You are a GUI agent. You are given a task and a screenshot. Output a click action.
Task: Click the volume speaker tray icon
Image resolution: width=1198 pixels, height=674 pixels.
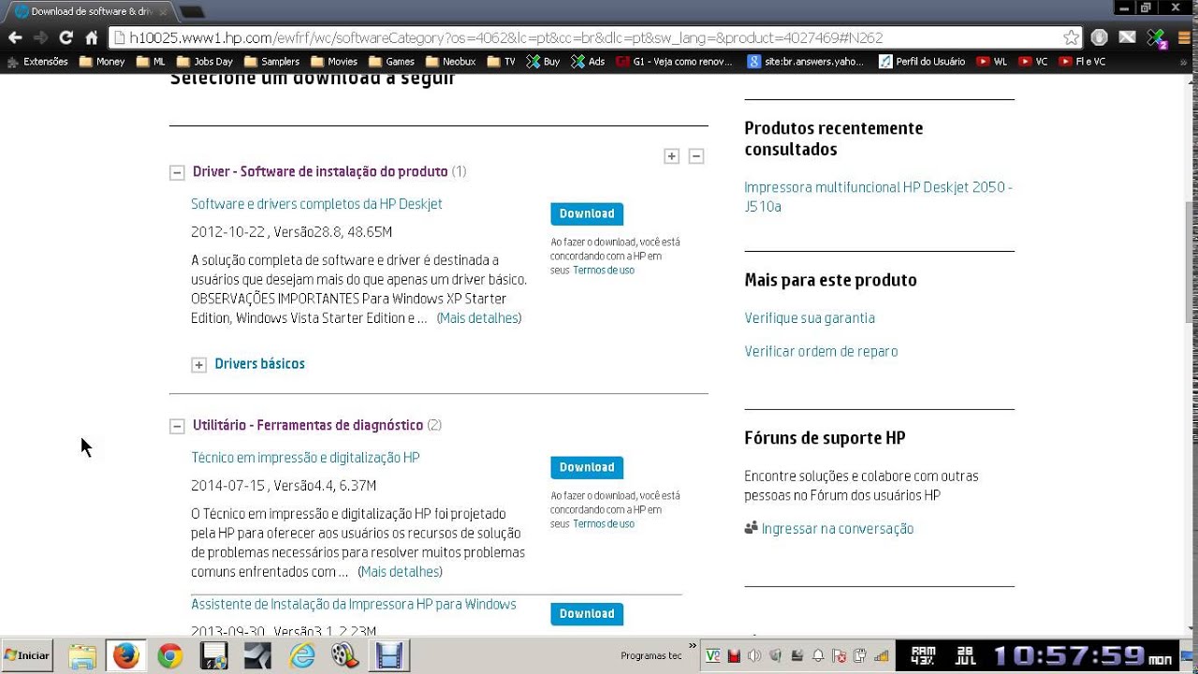pos(754,655)
